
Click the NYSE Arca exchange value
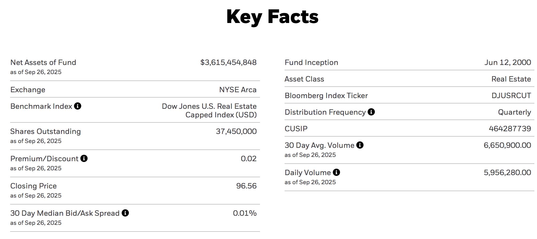click(x=238, y=90)
